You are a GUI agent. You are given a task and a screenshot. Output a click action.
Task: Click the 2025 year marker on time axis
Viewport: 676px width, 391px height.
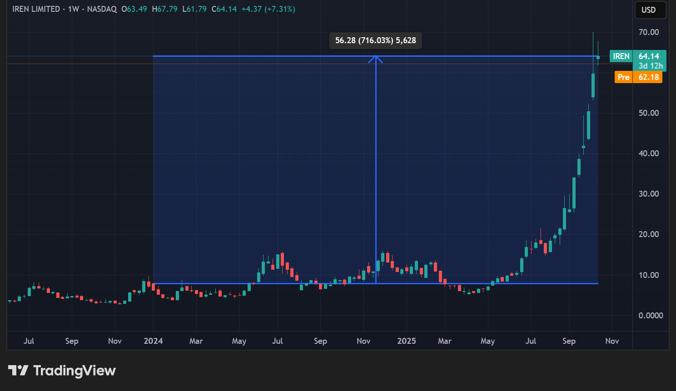(406, 341)
